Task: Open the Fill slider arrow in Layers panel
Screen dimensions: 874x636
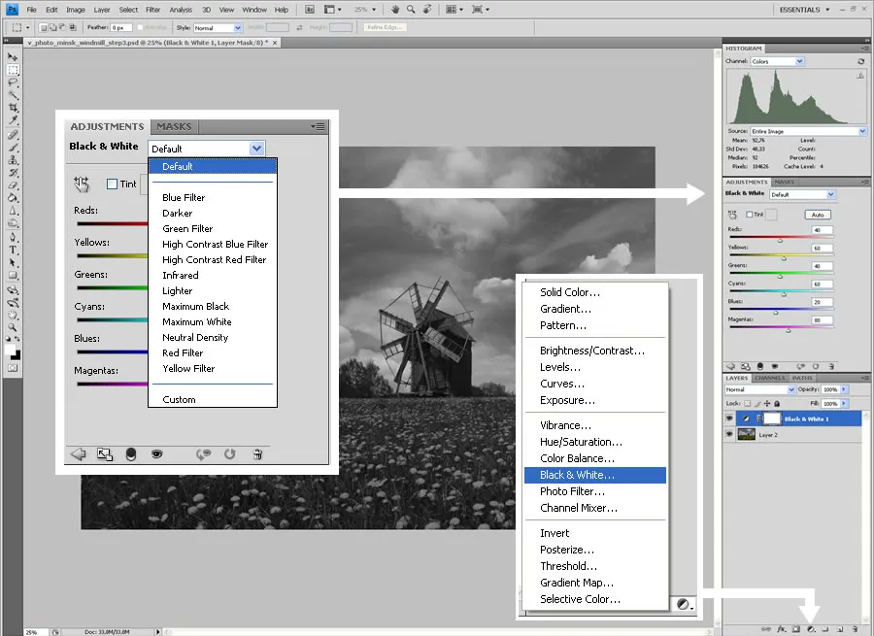Action: (843, 403)
